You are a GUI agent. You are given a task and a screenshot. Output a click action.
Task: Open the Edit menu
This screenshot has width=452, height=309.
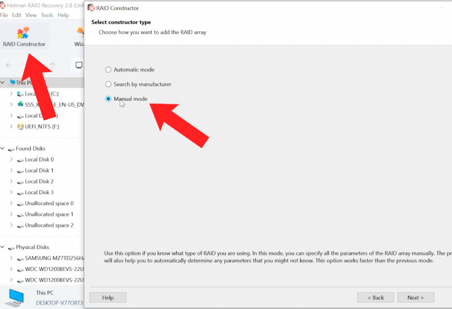point(16,15)
